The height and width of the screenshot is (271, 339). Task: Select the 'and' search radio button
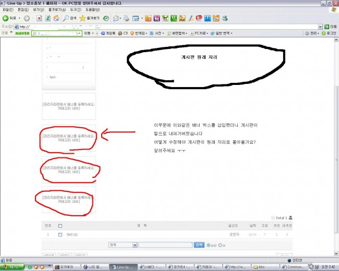(x=209, y=245)
